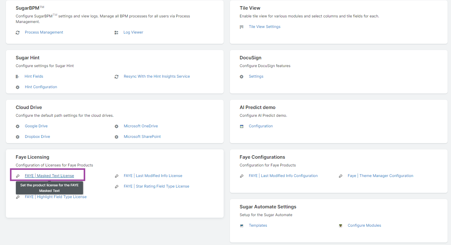Click the gear icon beside Dropbox Drive
This screenshot has height=245, width=451.
point(18,137)
